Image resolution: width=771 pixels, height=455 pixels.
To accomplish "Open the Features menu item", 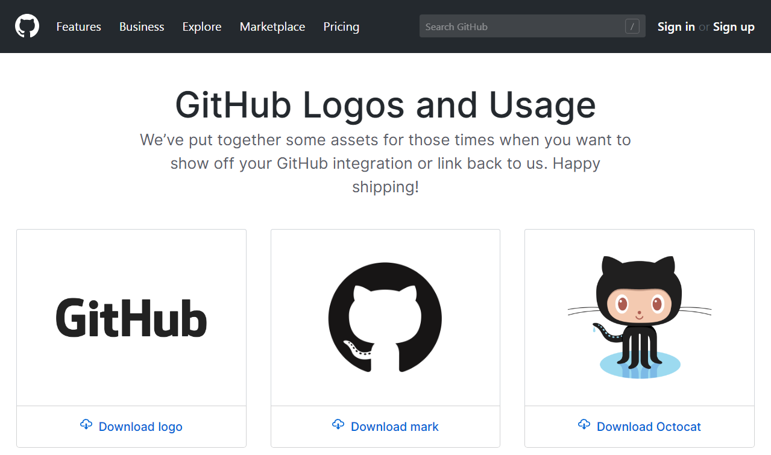I will (x=79, y=27).
